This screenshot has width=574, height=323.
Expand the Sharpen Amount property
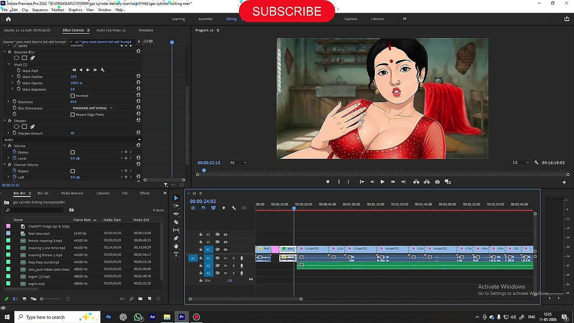click(x=8, y=133)
